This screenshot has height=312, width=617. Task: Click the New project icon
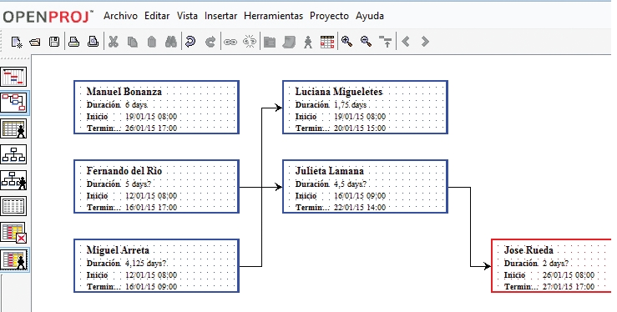click(16, 42)
